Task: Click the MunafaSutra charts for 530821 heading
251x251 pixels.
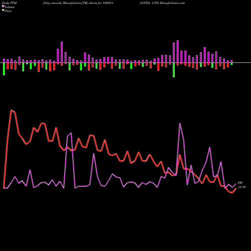Action: click(78, 3)
